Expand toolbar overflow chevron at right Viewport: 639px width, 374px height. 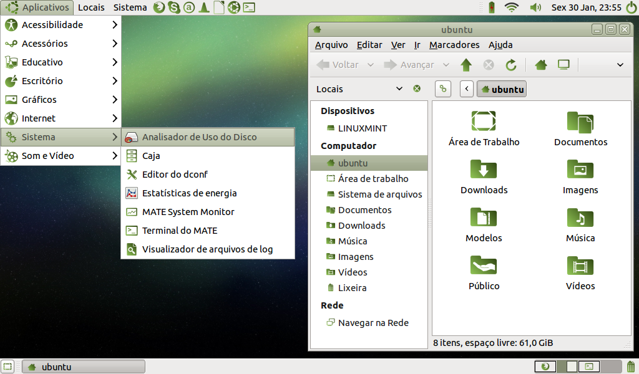tap(620, 65)
